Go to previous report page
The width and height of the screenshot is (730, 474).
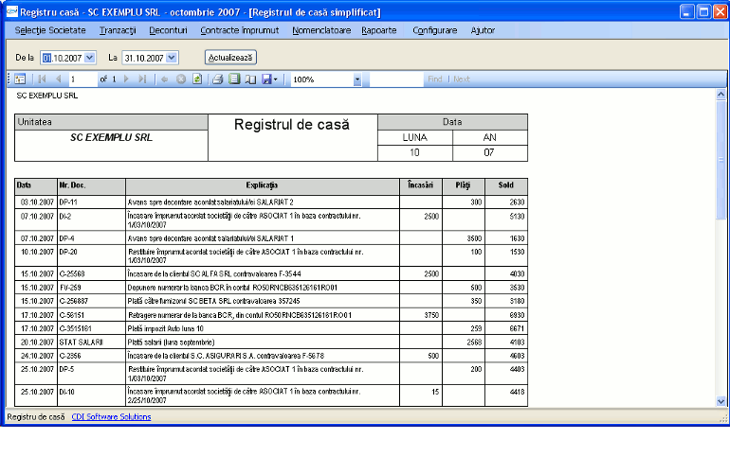[x=59, y=79]
